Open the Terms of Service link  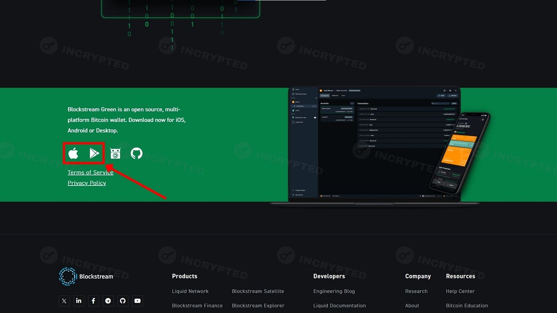90,172
